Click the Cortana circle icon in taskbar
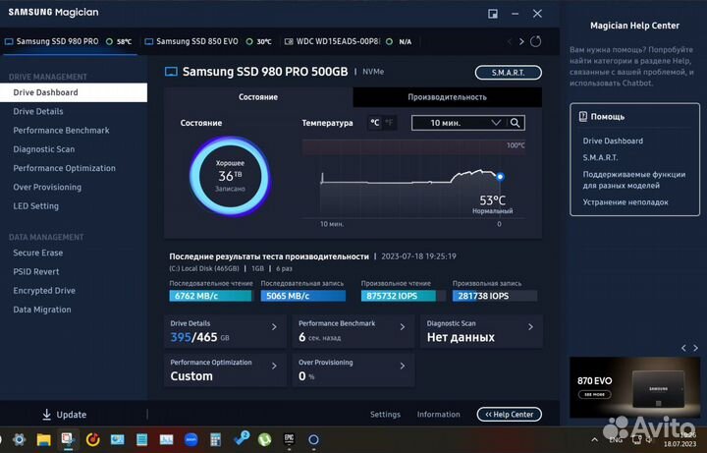Image resolution: width=707 pixels, height=453 pixels. pos(313,439)
